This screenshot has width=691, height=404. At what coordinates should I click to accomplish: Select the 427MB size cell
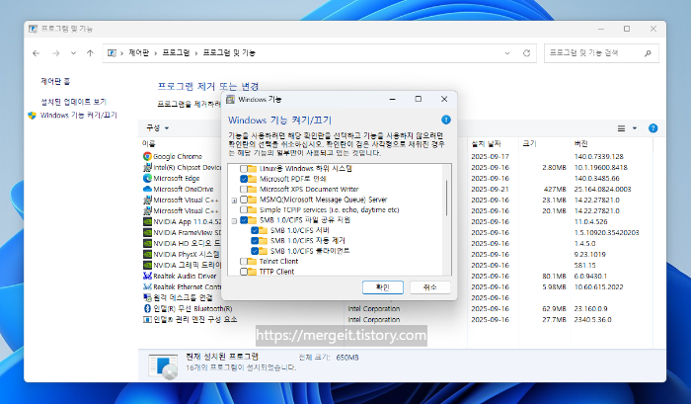(555, 190)
